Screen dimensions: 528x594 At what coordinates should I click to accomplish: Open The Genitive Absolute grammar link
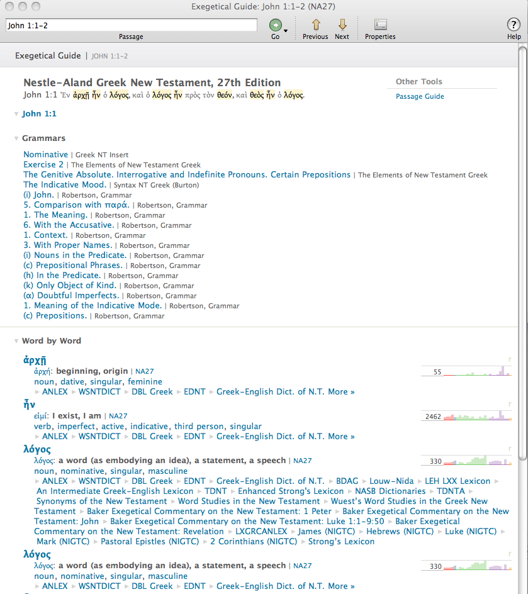click(x=187, y=175)
